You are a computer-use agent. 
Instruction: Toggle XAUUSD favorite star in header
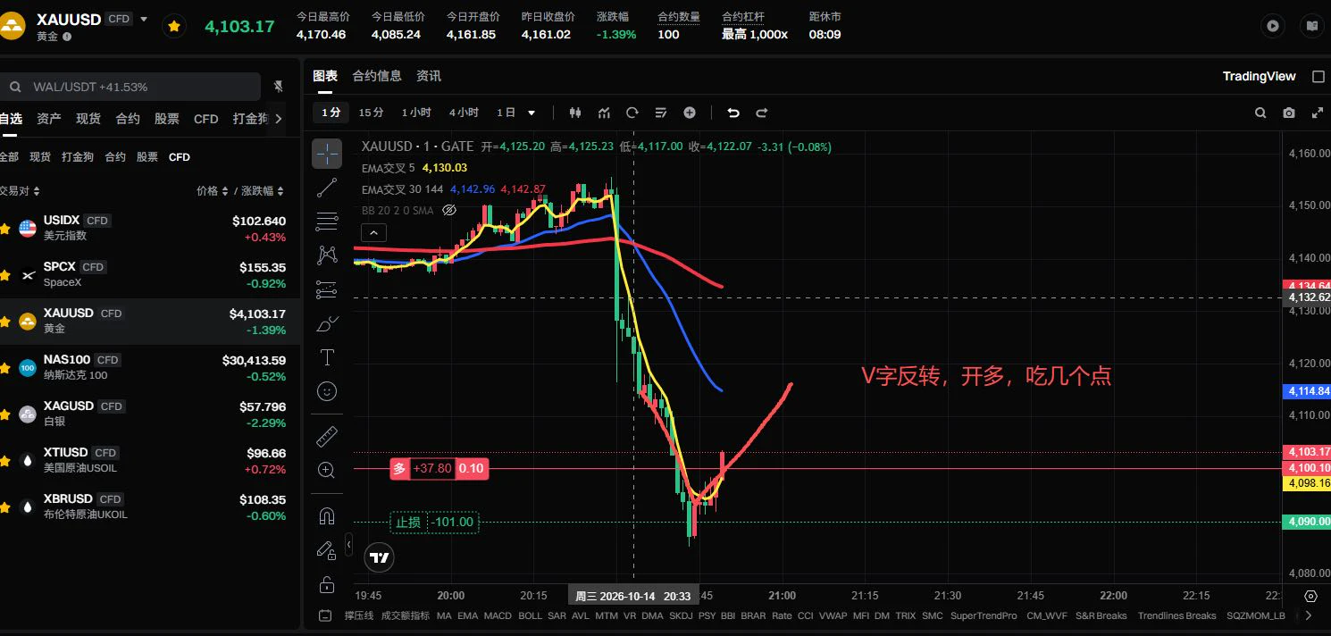pos(174,27)
